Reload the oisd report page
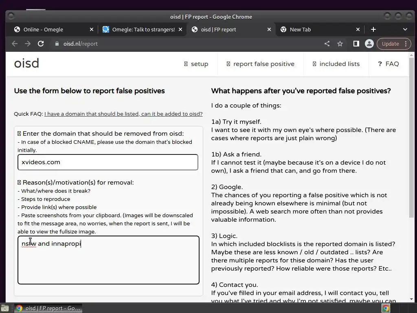417x313 pixels. (41, 44)
